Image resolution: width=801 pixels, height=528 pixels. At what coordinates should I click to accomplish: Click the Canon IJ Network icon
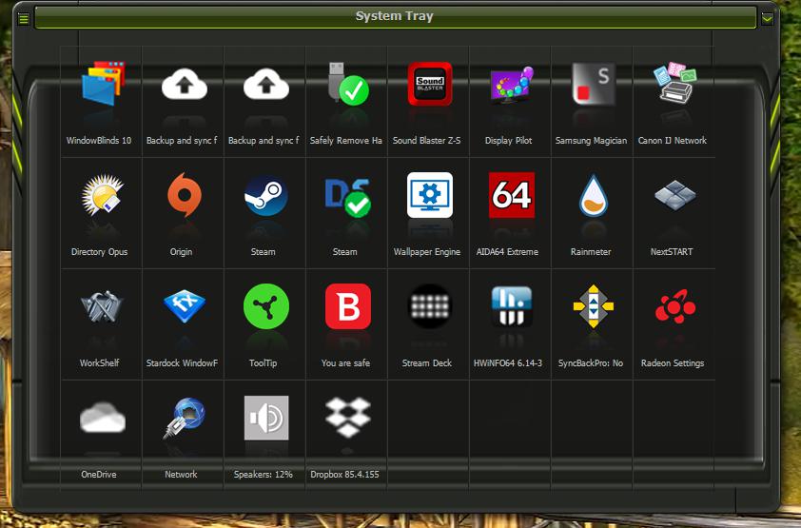(674, 85)
